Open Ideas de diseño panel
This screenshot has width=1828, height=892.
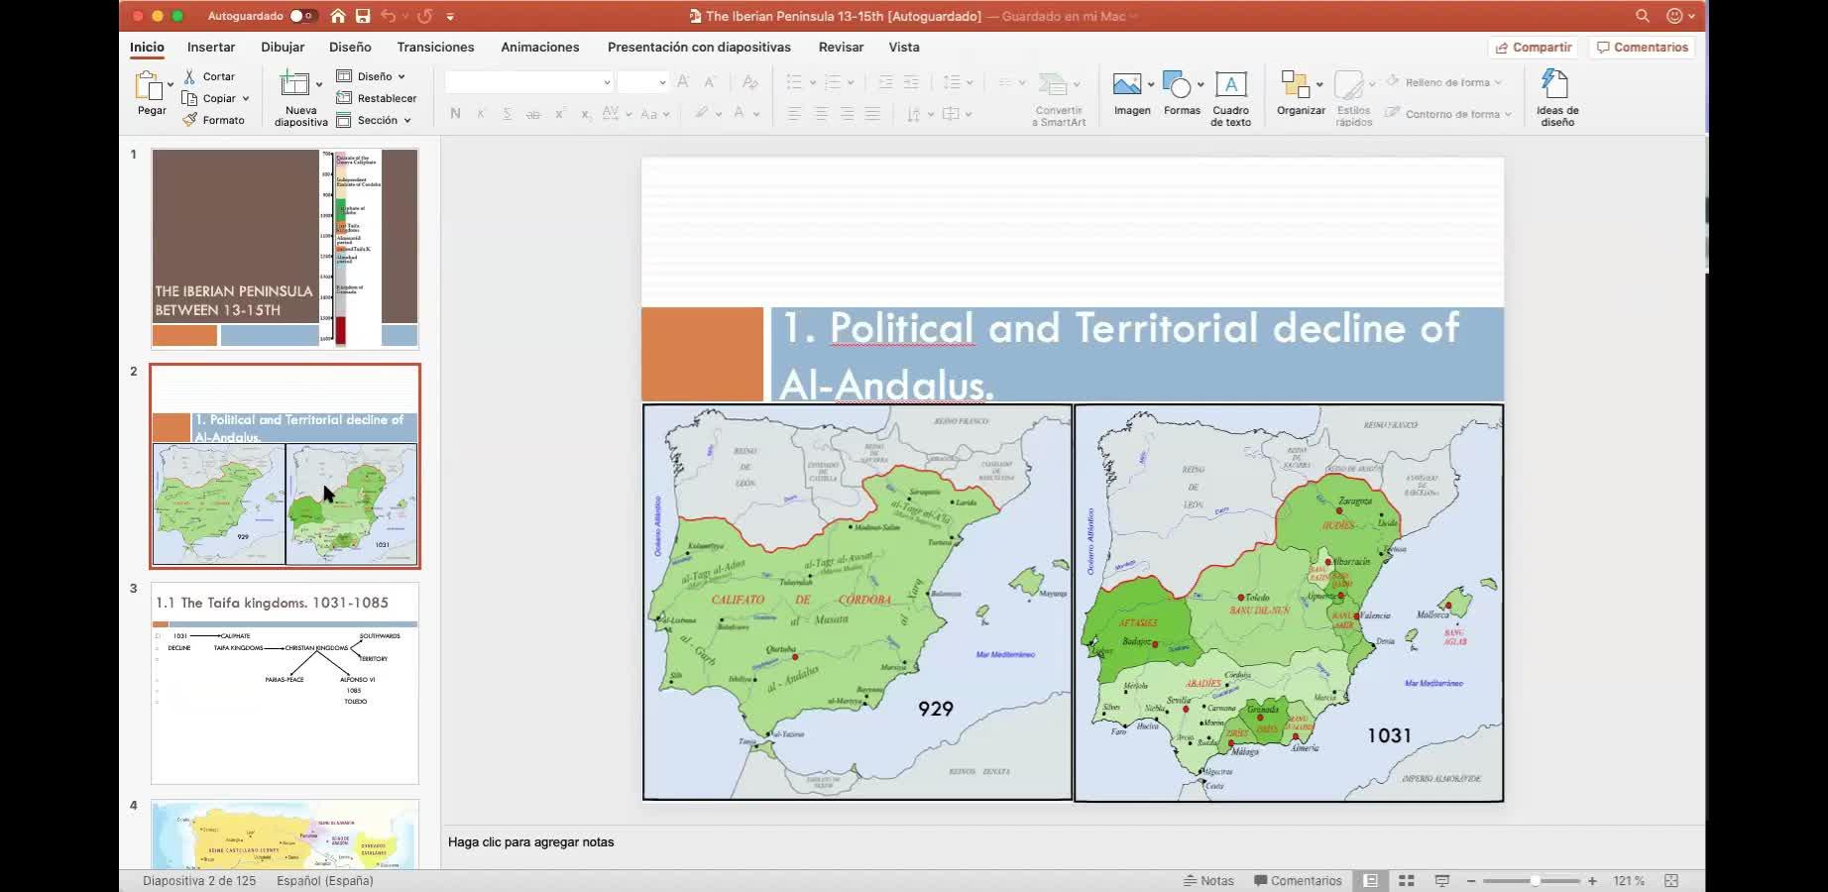1556,85
